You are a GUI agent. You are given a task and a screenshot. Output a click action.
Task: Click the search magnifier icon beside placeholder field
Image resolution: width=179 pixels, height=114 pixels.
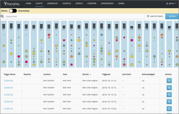(2, 16)
